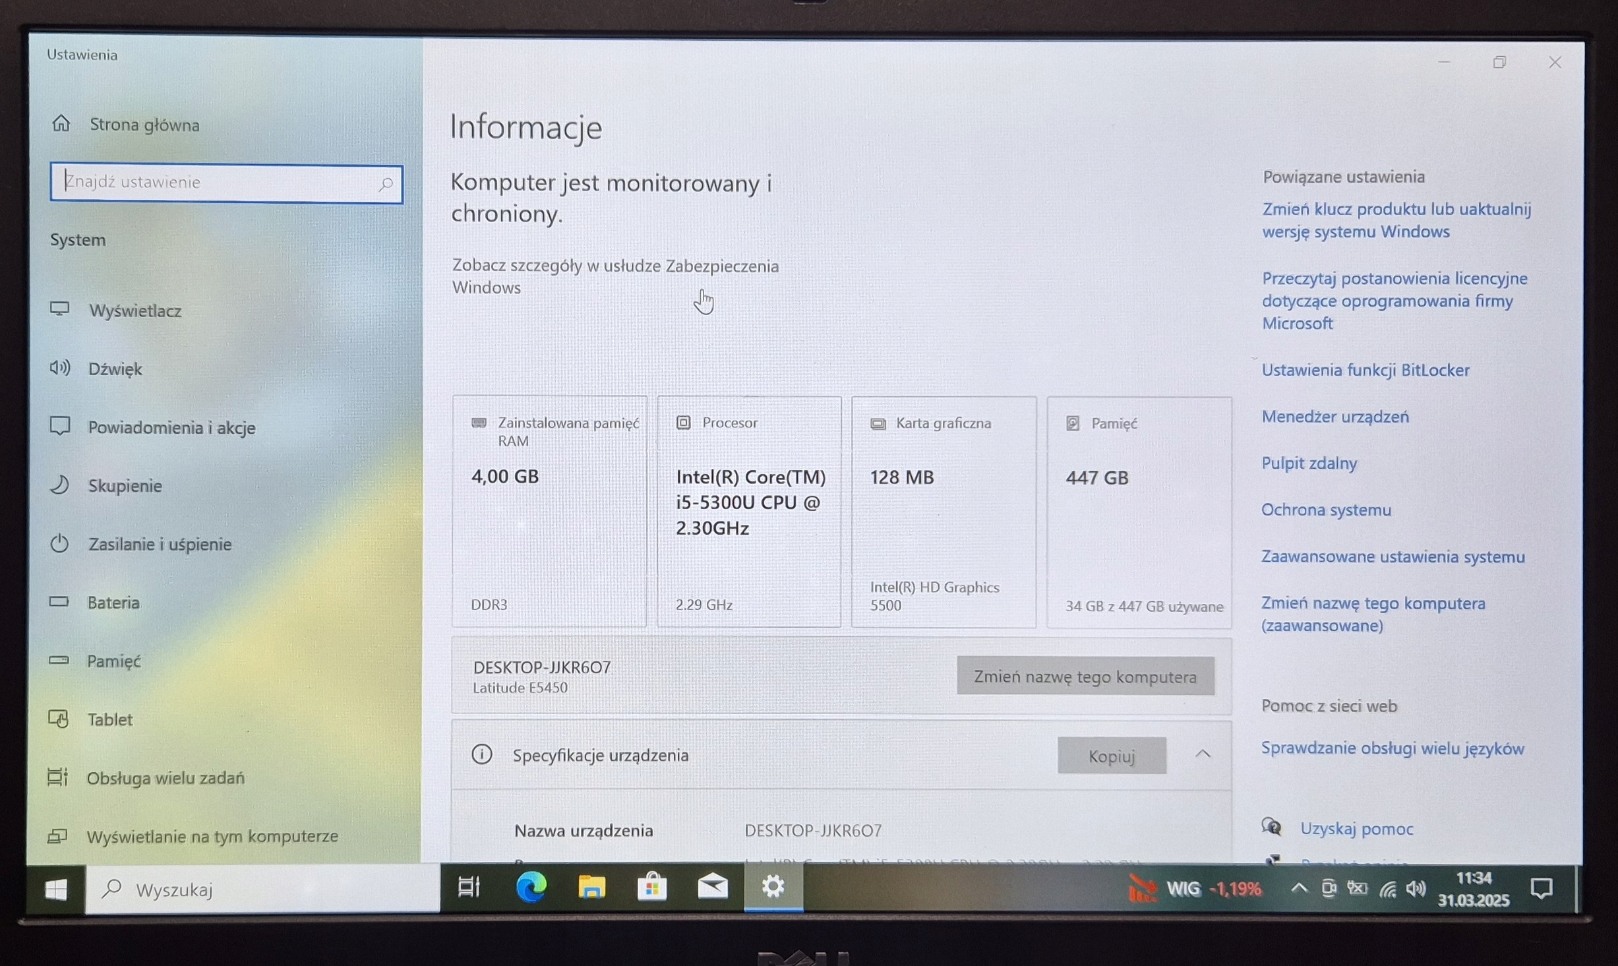1618x966 pixels.
Task: Click Zaawansowane ustawienia systemu link
Action: tap(1393, 557)
